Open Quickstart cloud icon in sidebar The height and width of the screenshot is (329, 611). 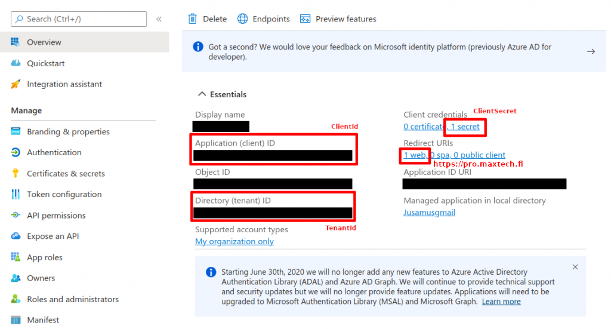[x=16, y=63]
